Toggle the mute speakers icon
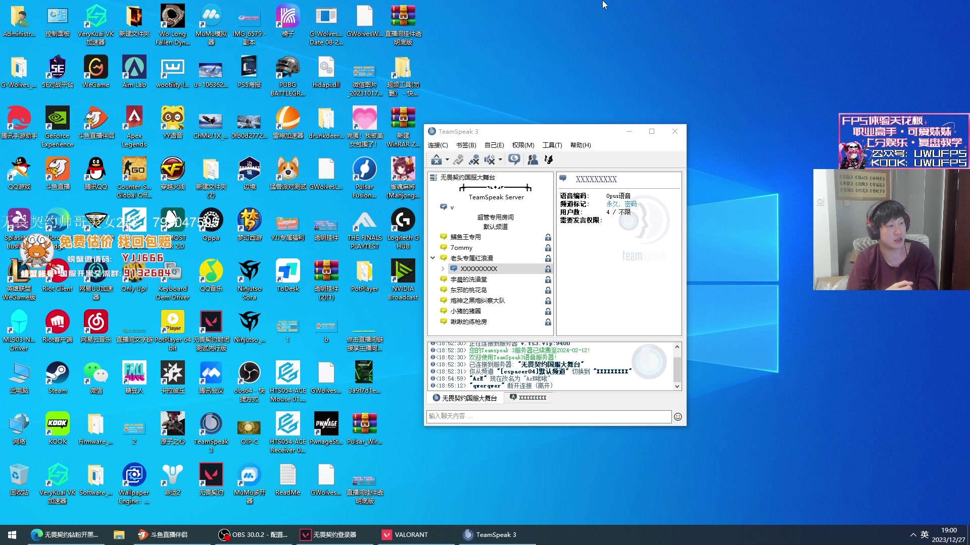The height and width of the screenshot is (545, 970). (x=490, y=159)
